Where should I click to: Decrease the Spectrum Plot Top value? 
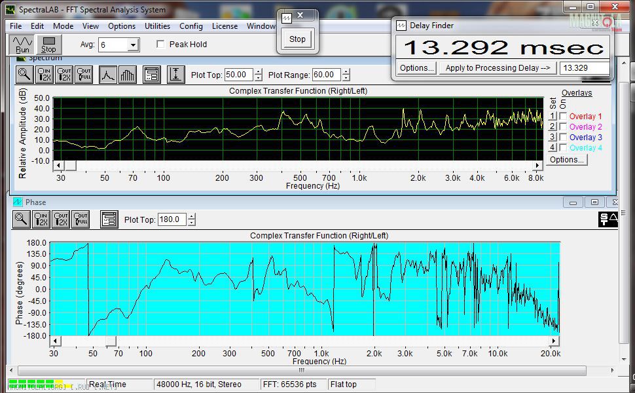click(259, 78)
